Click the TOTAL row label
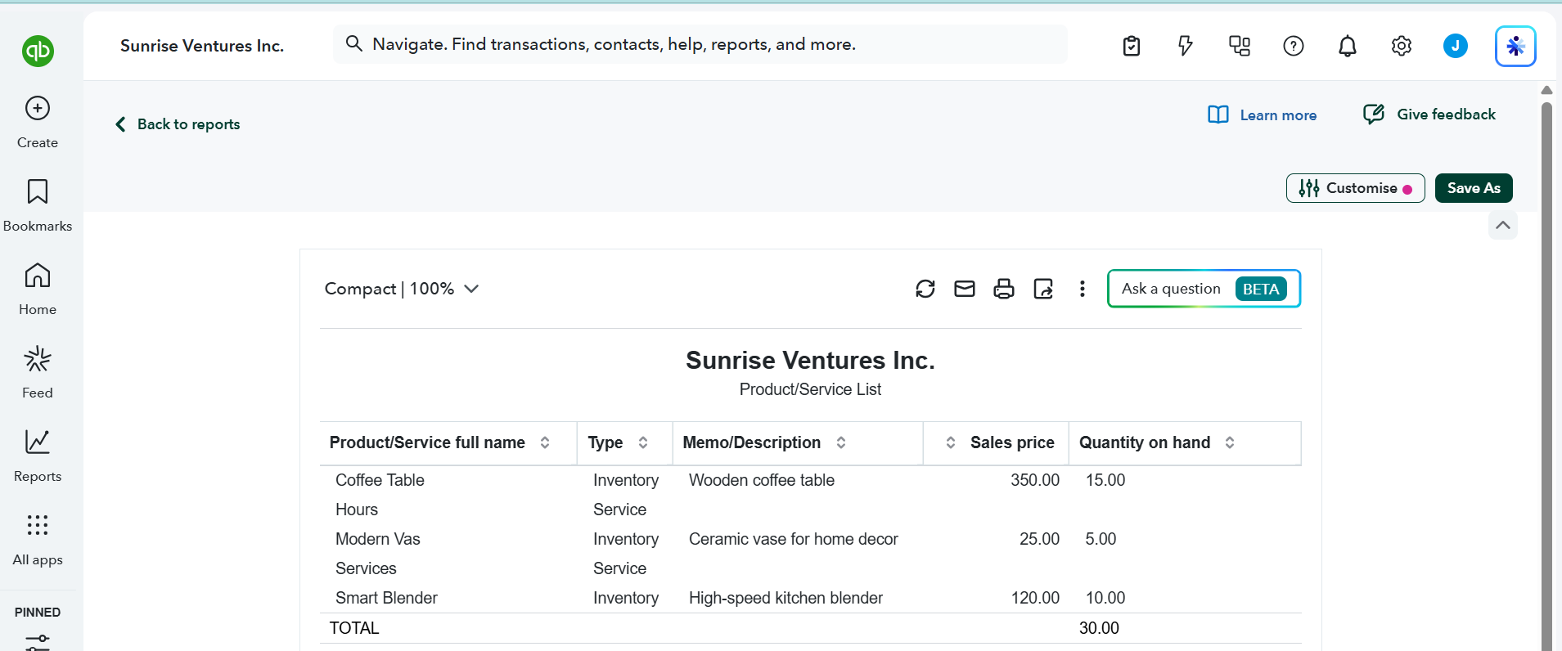Viewport: 1562px width, 651px height. [354, 628]
